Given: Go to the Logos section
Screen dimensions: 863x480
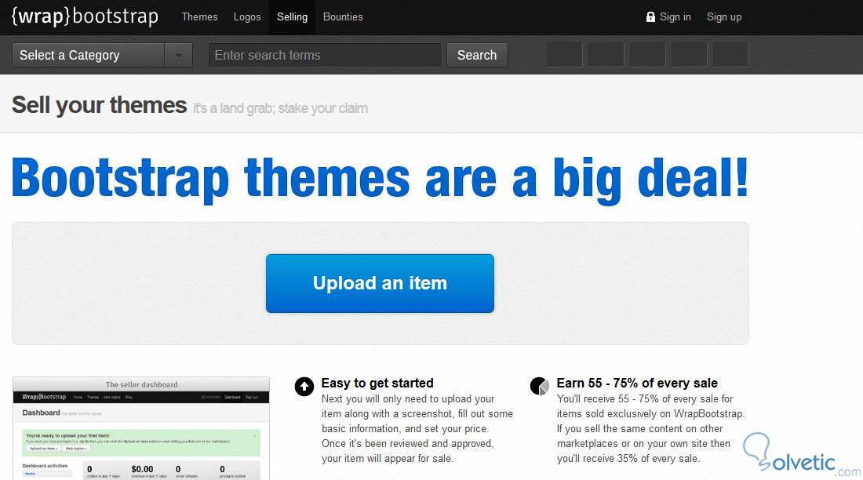Looking at the screenshot, I should [247, 17].
